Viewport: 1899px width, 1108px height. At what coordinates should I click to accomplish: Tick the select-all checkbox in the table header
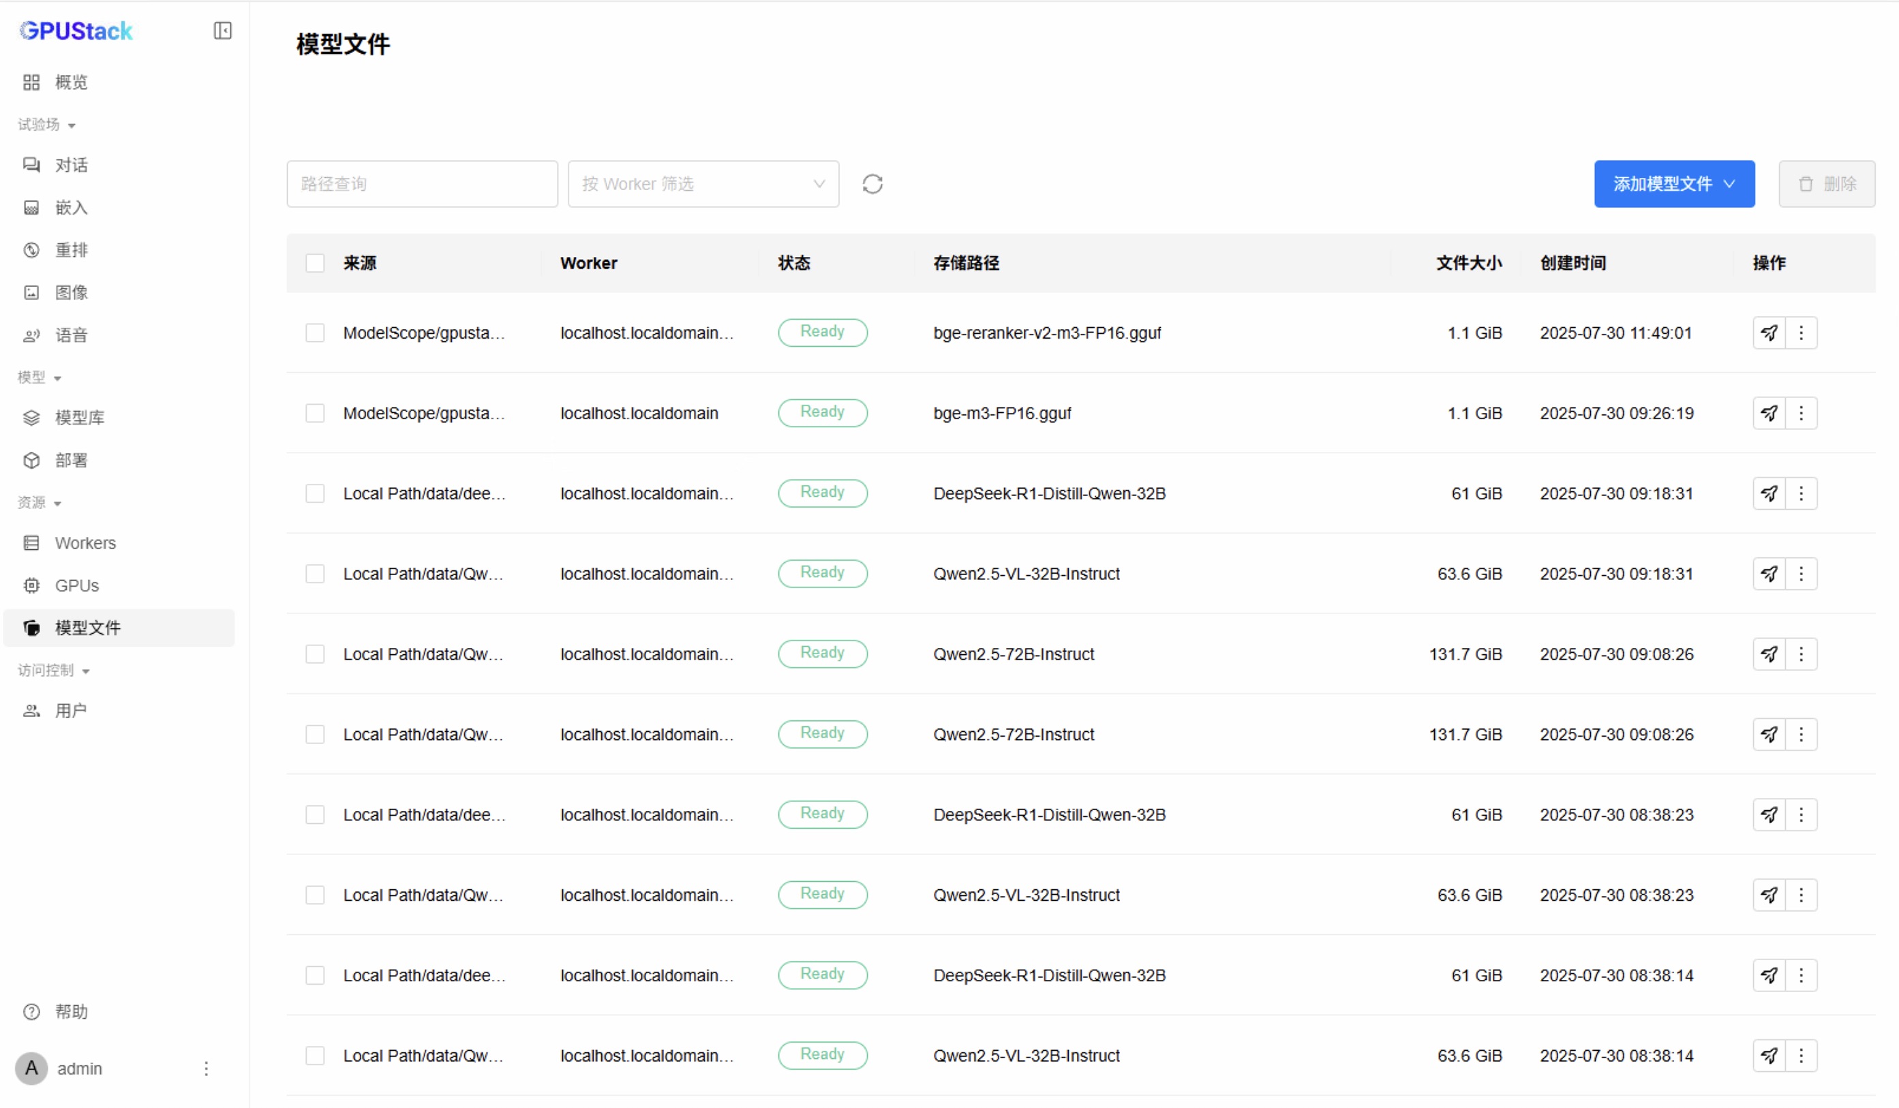[x=315, y=263]
